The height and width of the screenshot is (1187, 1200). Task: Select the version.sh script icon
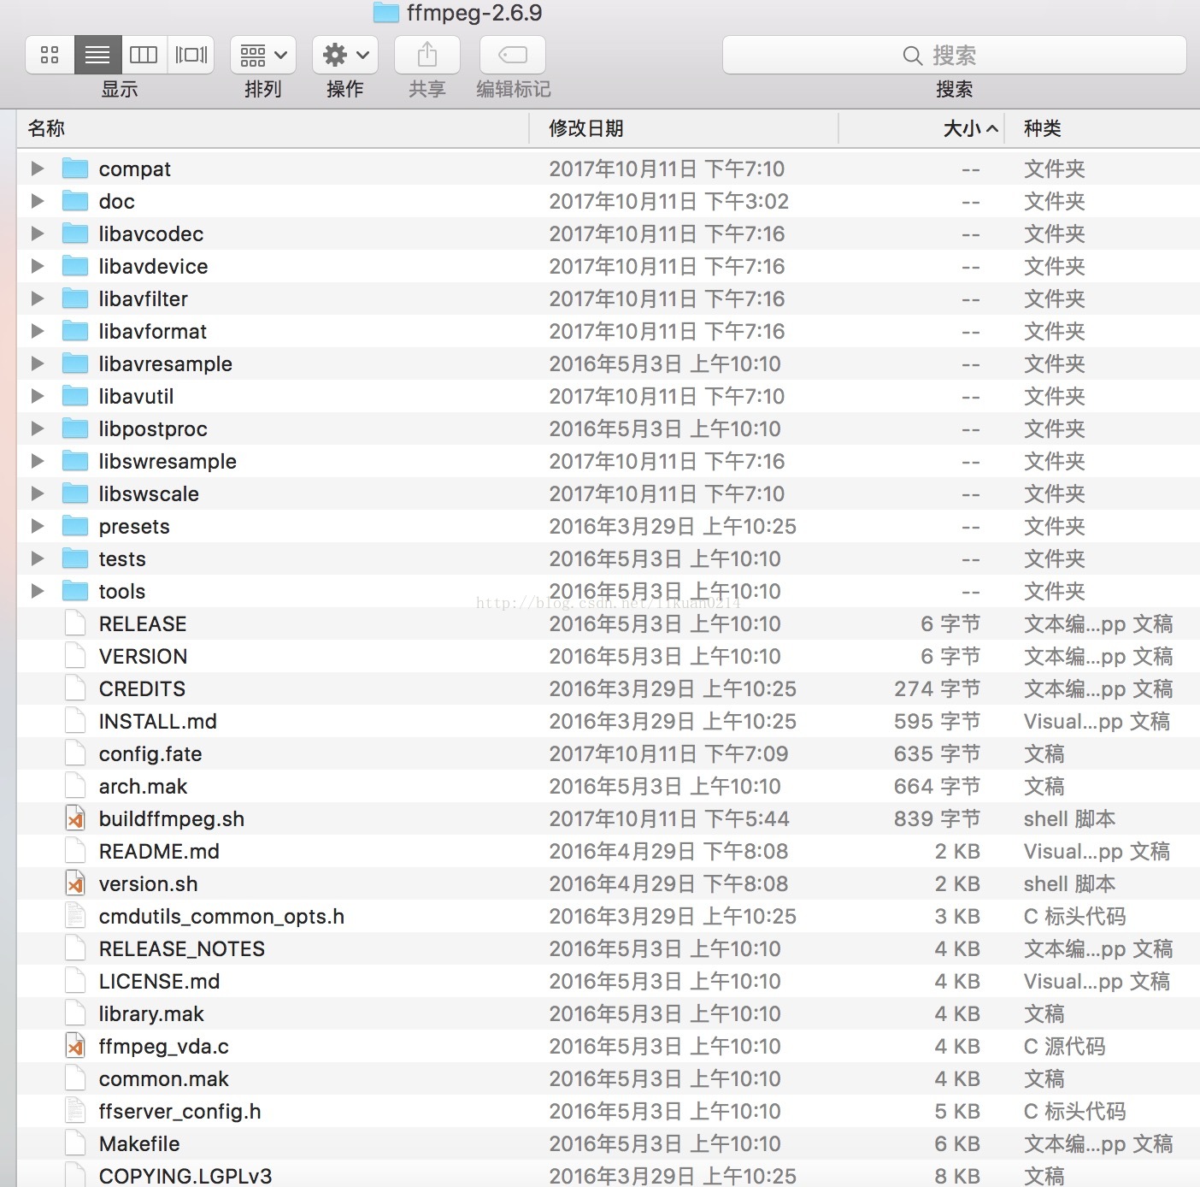coord(75,883)
